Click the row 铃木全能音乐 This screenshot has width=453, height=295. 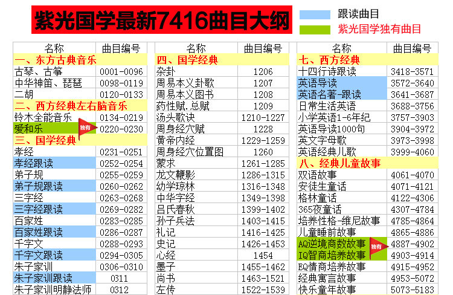point(80,117)
